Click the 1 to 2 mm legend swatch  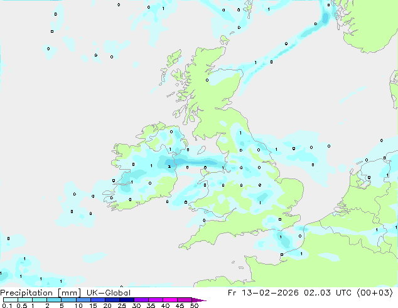pyautogui.click(x=40, y=300)
